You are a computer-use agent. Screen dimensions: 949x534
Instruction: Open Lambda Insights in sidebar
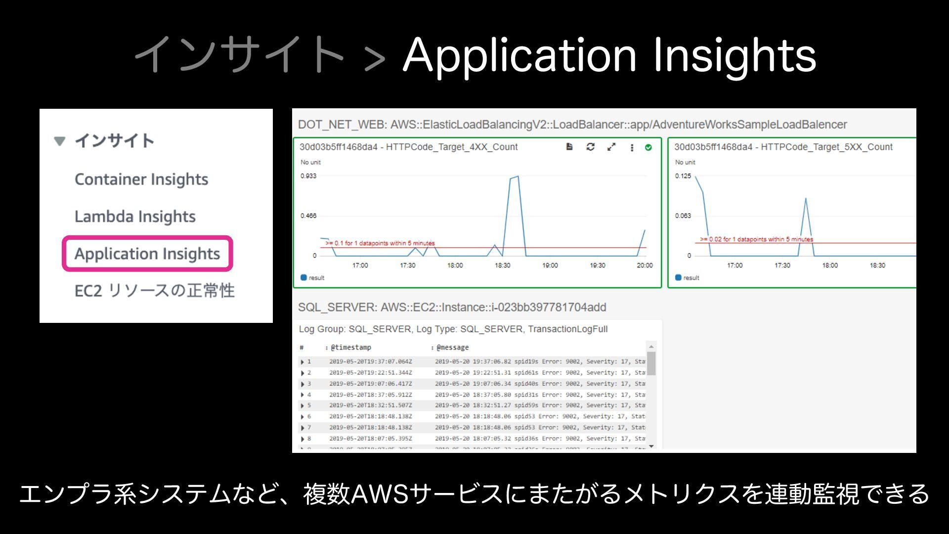click(x=135, y=217)
